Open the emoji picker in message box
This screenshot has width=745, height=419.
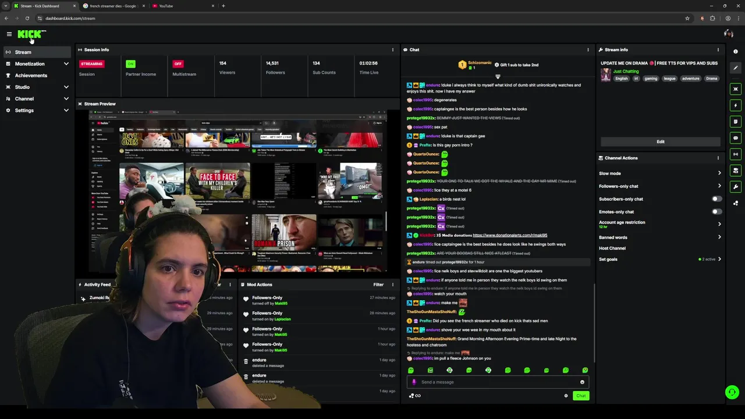click(582, 382)
